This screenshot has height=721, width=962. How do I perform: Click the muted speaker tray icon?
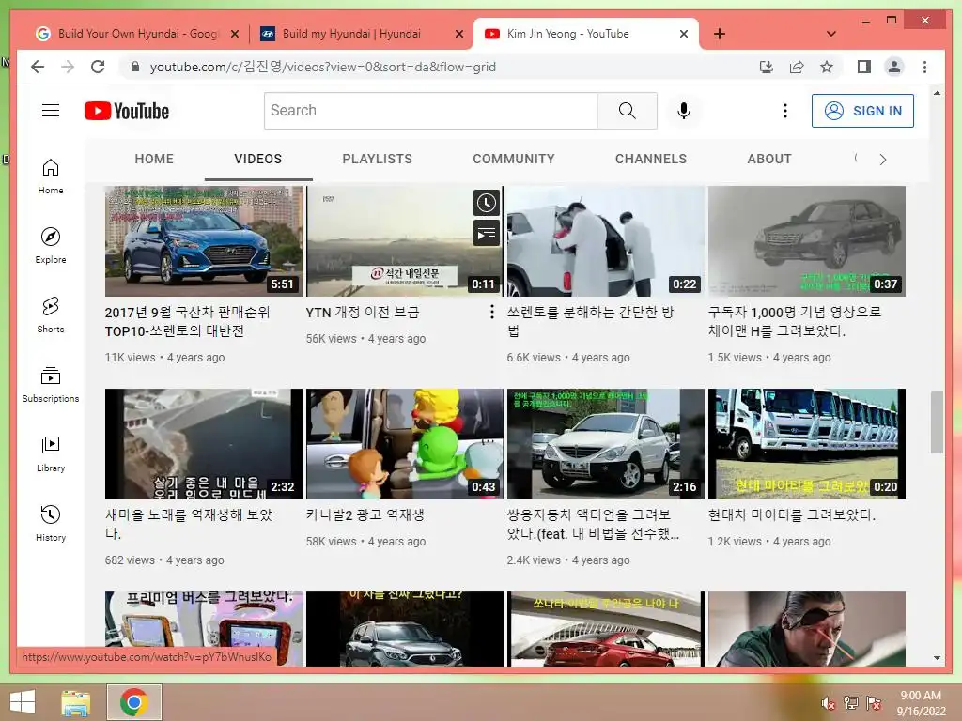click(828, 703)
